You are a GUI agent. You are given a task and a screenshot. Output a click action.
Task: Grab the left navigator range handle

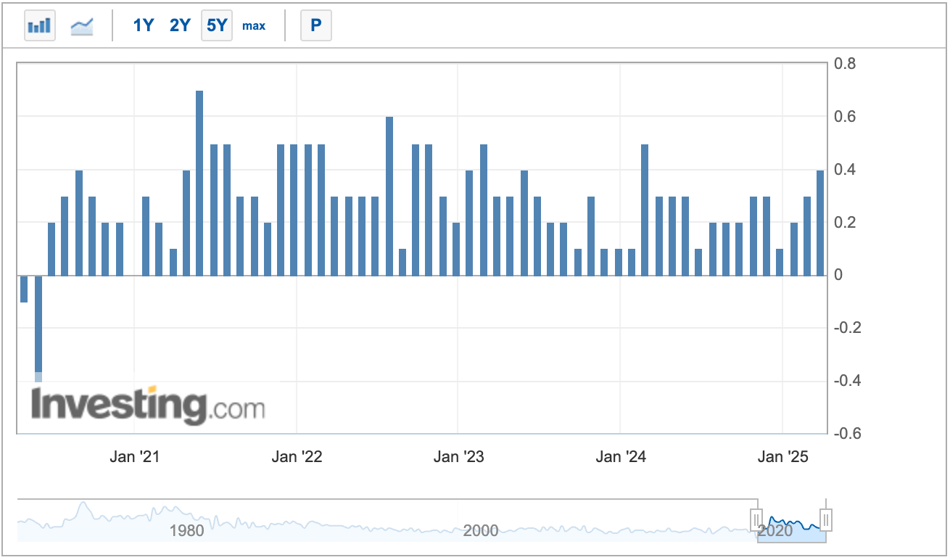point(756,519)
